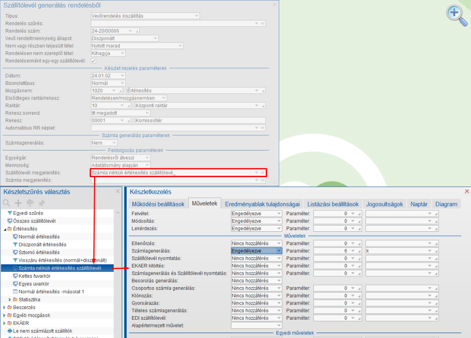Click the table icon beside Normál értékesítés -másolat 1

(x=16, y=292)
